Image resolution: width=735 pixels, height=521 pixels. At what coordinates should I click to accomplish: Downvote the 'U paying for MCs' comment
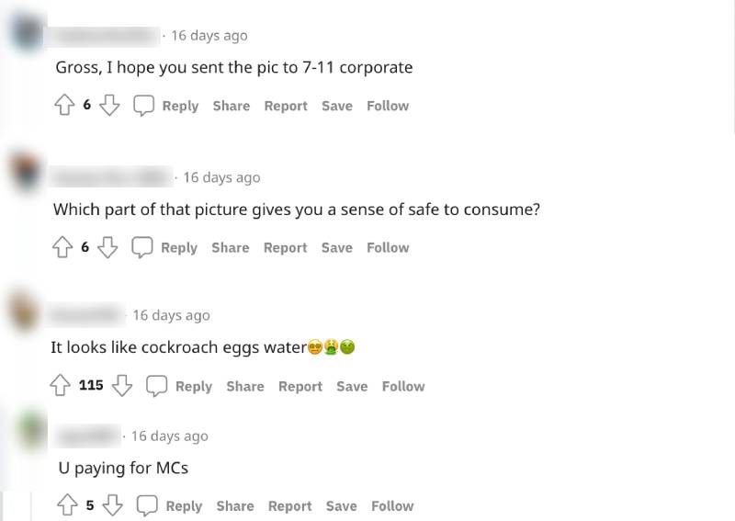click(113, 505)
